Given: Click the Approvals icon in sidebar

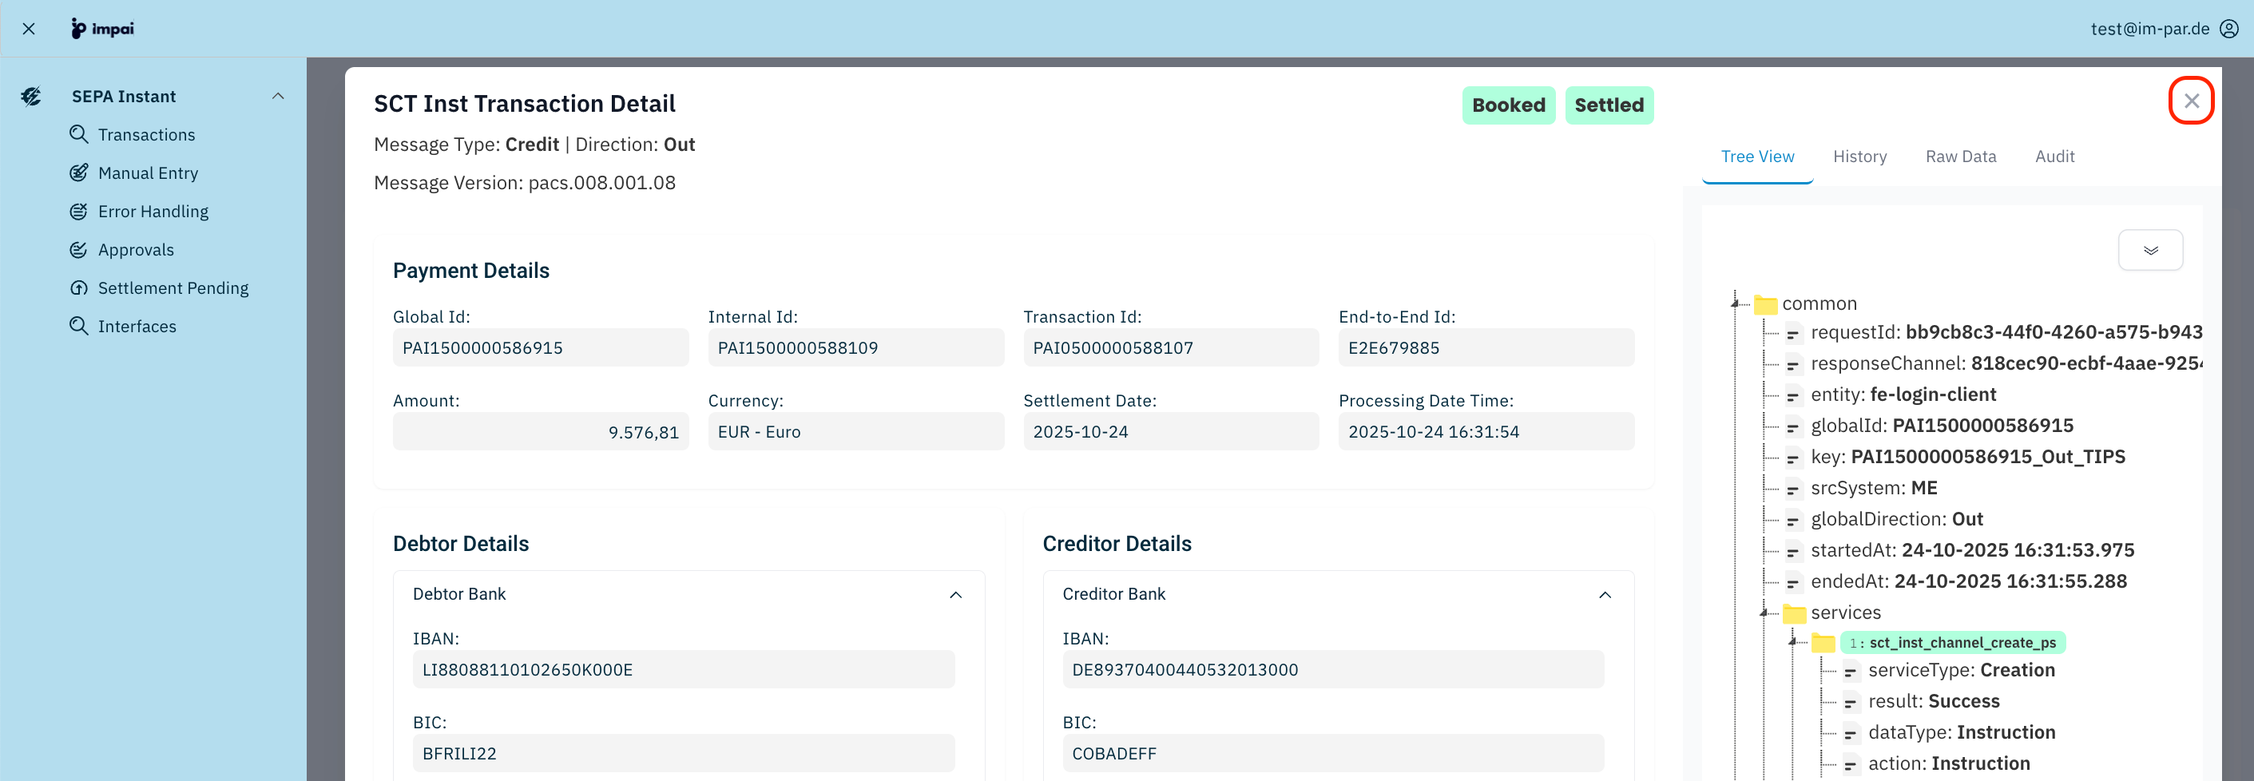Looking at the screenshot, I should pos(79,249).
